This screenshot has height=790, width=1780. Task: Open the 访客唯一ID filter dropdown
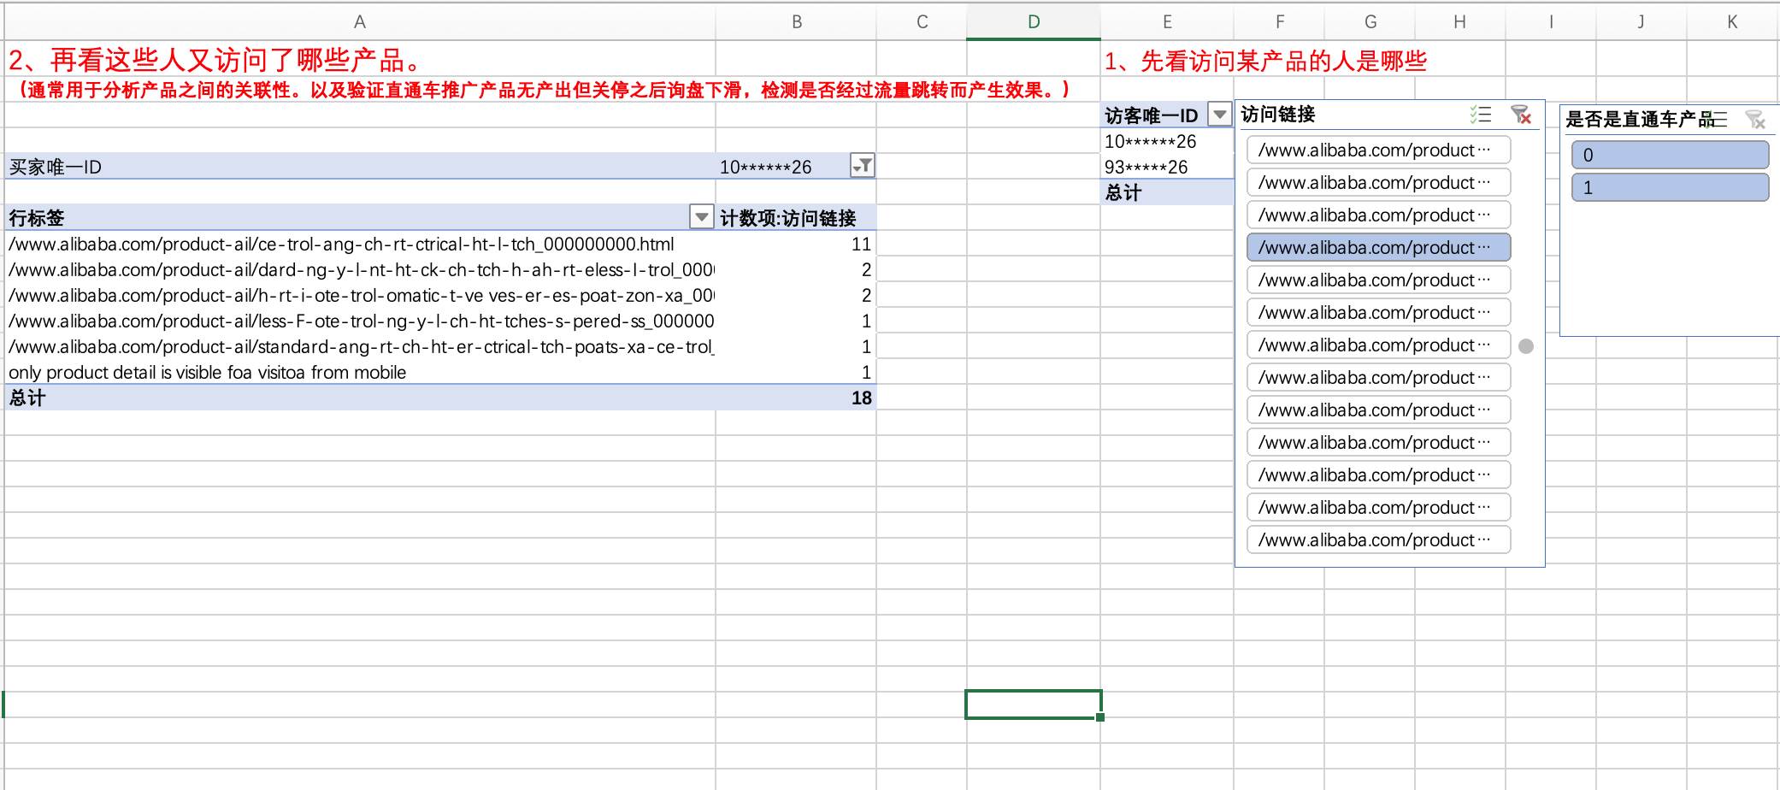point(1220,115)
